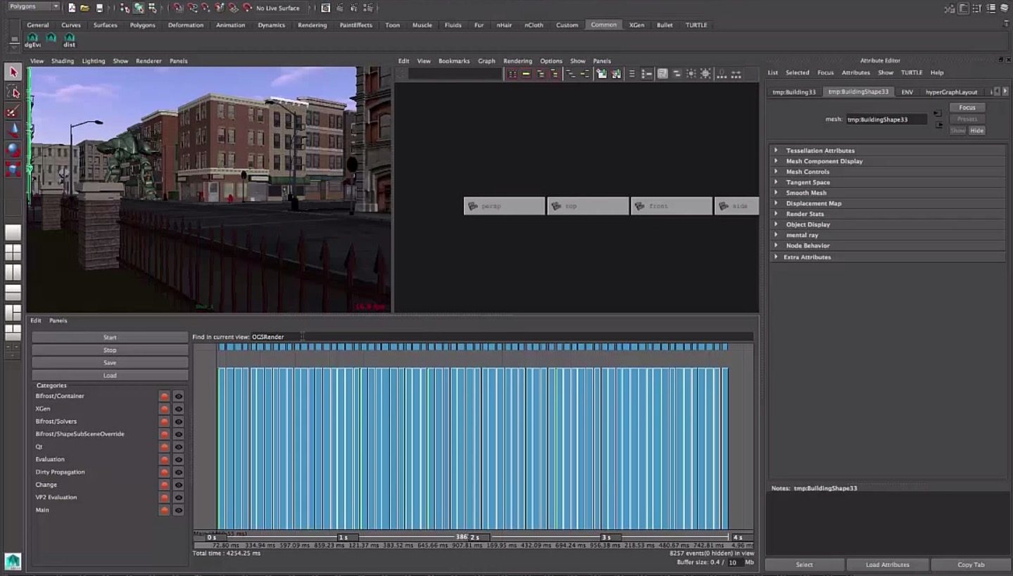Enable select by object type icon
Screen dimensions: 1013x576
coord(139,8)
